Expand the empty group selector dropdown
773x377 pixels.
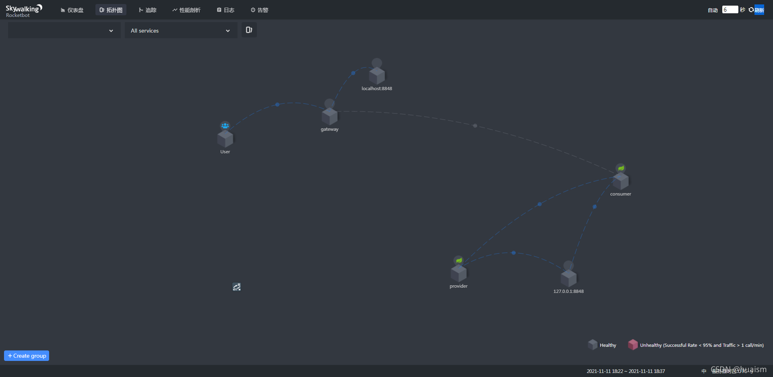click(x=64, y=31)
